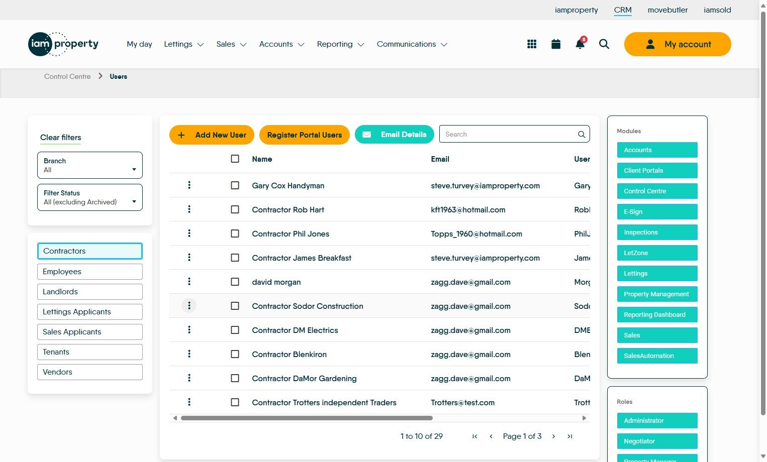The height and width of the screenshot is (462, 767).
Task: Click the Clear filters link
Action: pos(60,138)
